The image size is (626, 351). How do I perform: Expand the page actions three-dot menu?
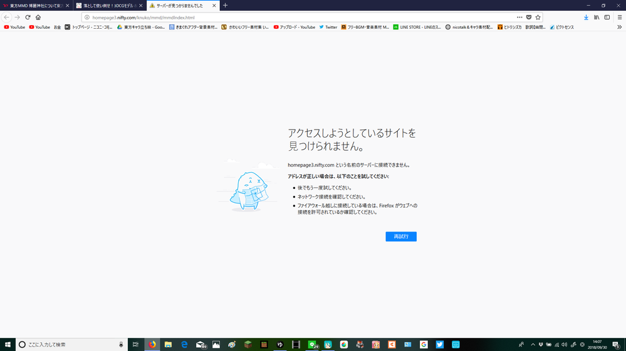519,18
